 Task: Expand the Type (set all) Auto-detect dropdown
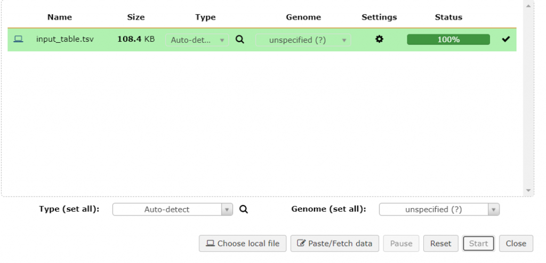click(x=173, y=210)
